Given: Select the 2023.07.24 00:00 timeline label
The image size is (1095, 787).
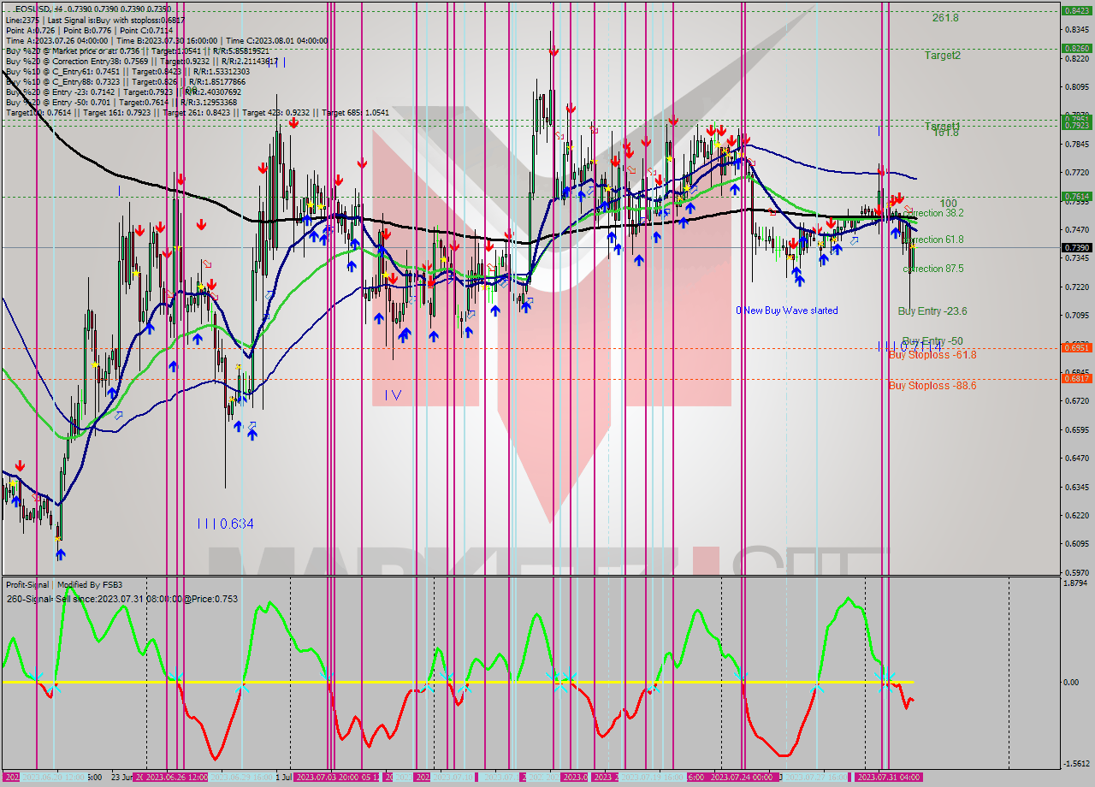Looking at the screenshot, I should pos(743,777).
